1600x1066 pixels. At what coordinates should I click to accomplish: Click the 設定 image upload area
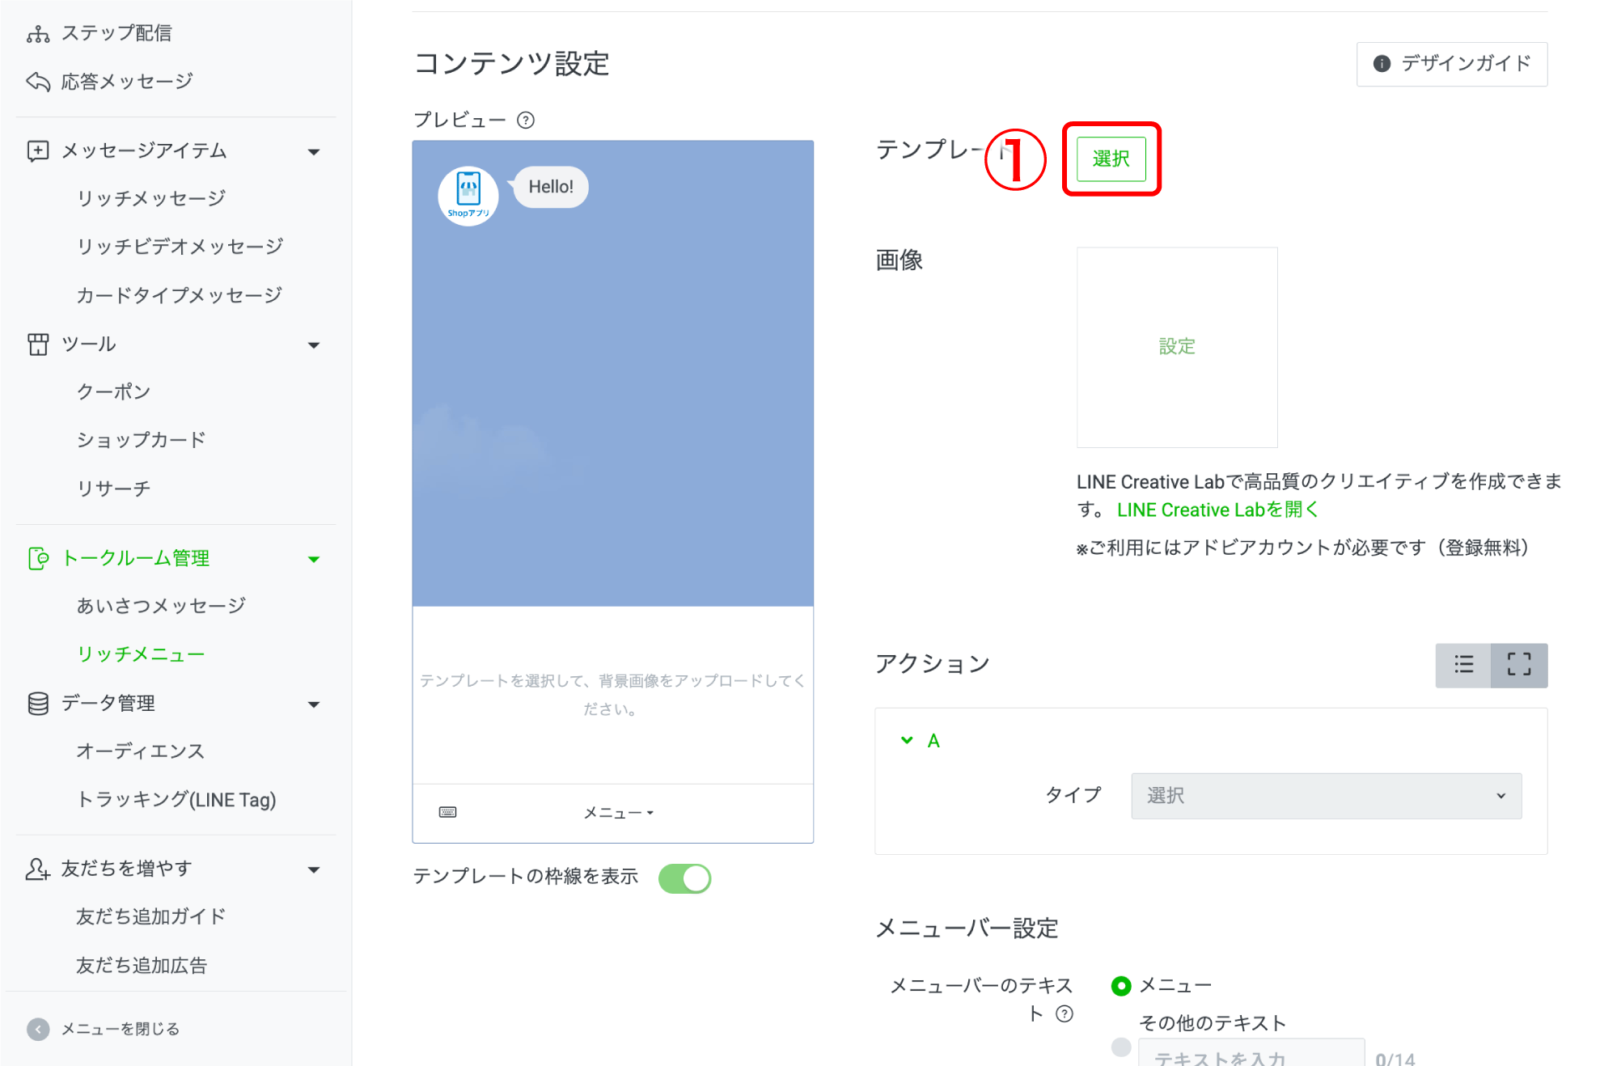(1177, 346)
